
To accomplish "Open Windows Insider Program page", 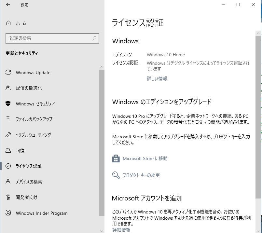I will (42, 213).
